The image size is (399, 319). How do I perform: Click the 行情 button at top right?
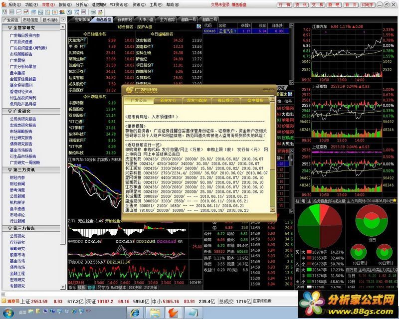284,4
